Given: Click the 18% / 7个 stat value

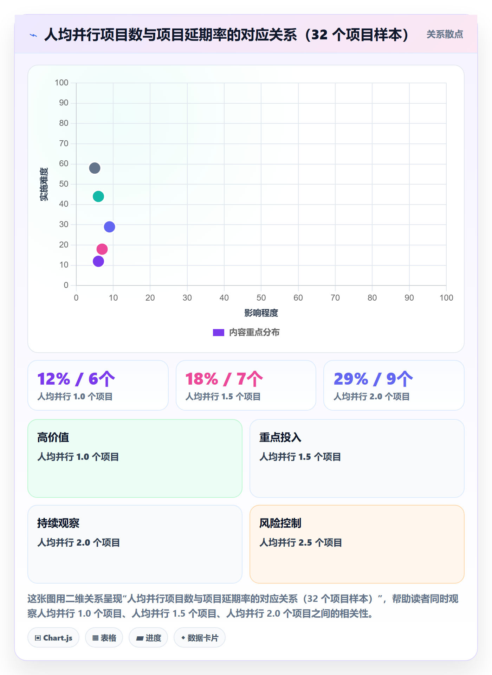Looking at the screenshot, I should [x=224, y=379].
